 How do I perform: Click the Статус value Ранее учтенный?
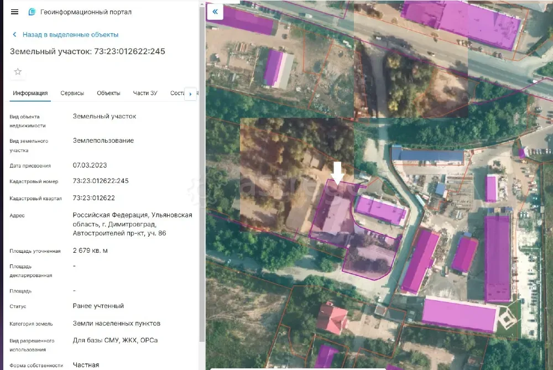(98, 306)
